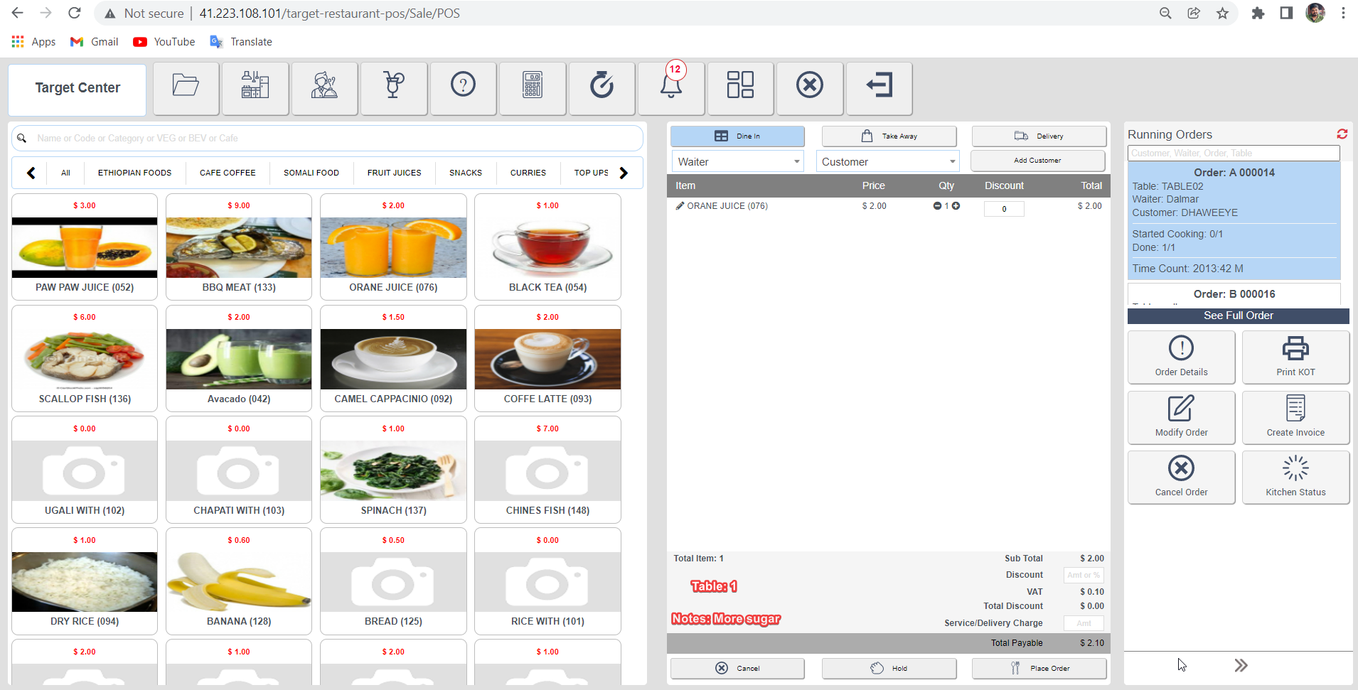1358x690 pixels.
Task: Click the pencil edit icon for ORANE JUICE
Action: (680, 206)
